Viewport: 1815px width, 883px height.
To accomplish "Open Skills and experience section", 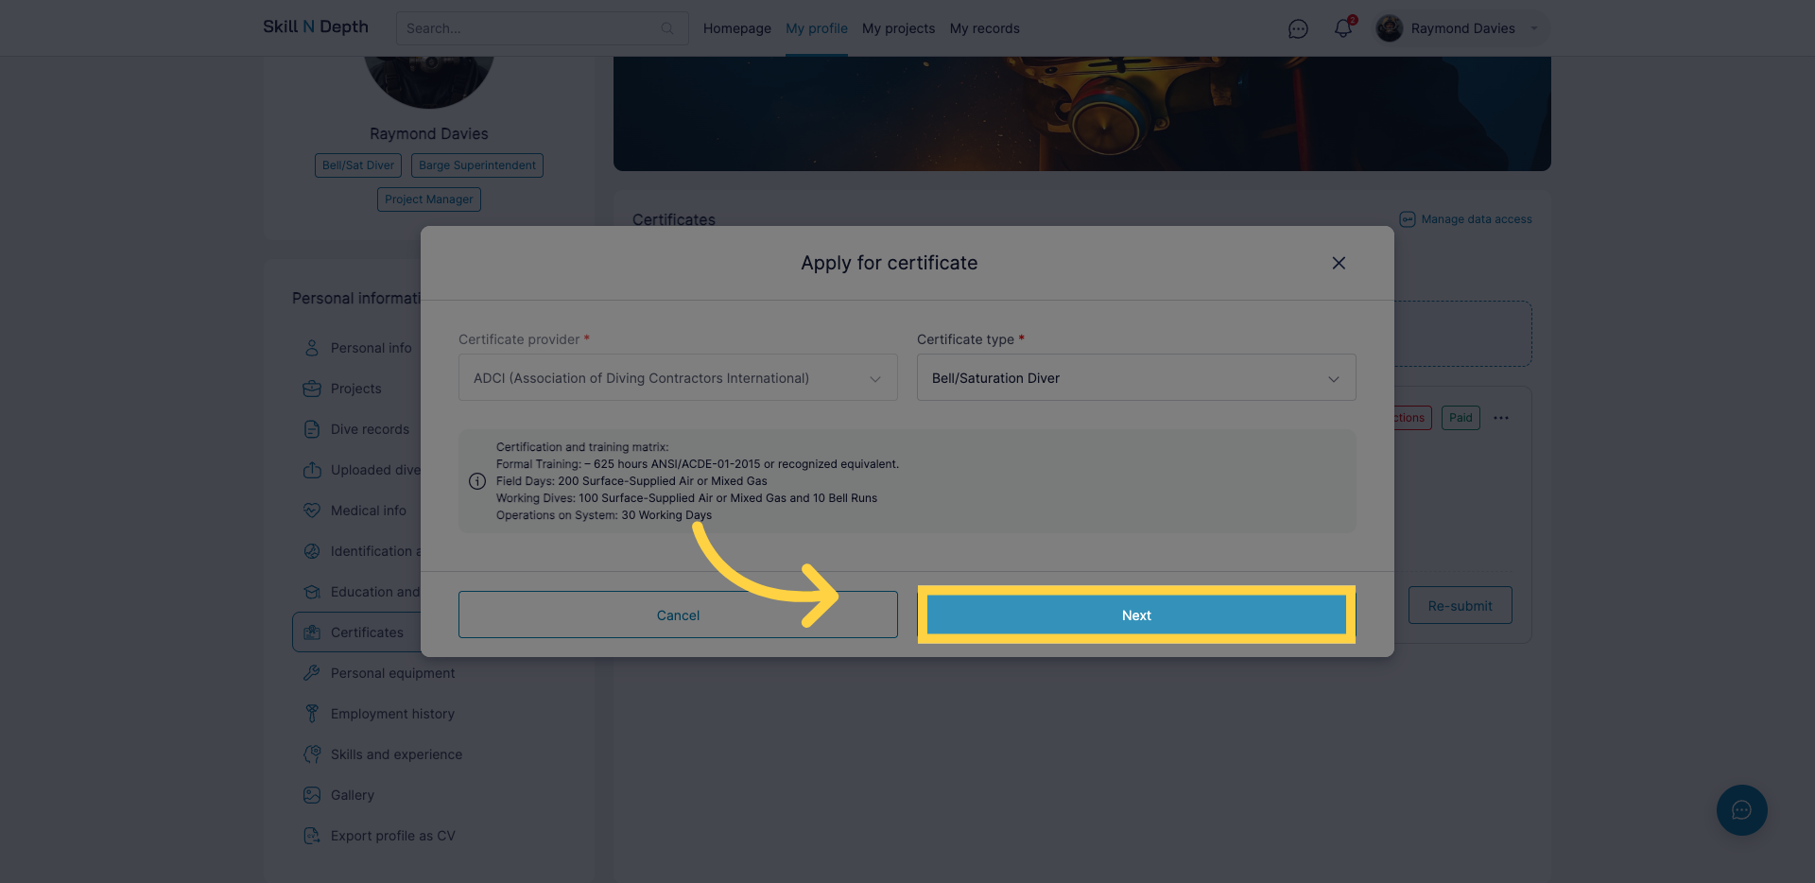I will (x=397, y=754).
